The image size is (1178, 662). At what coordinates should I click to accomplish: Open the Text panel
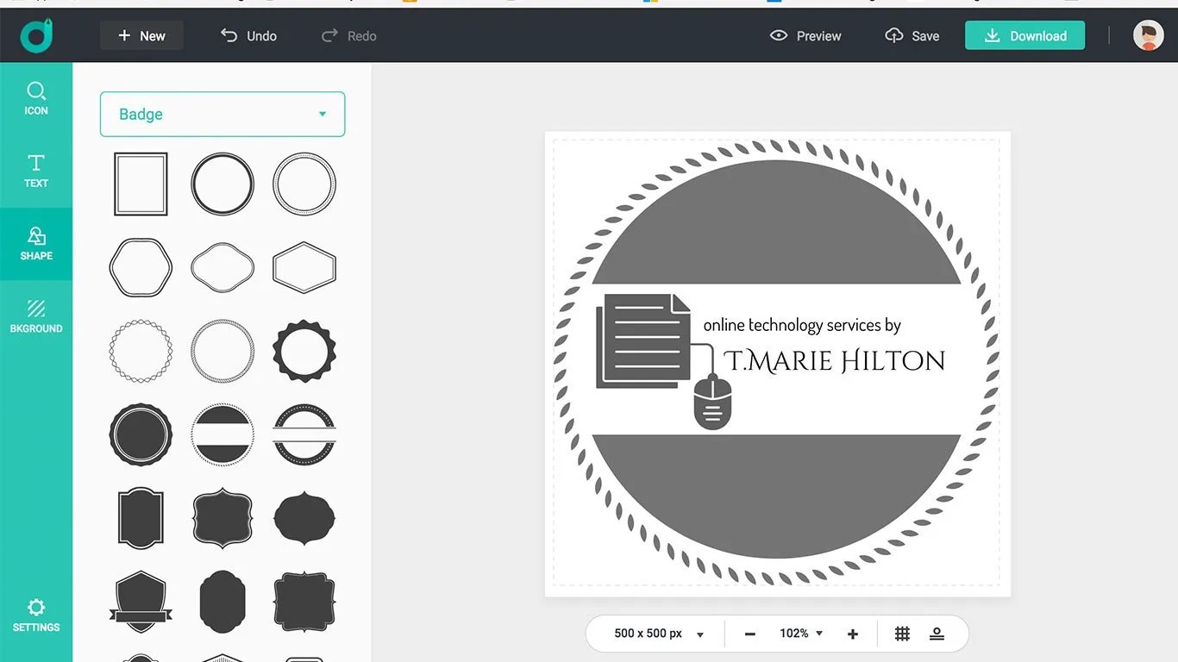[x=36, y=171]
